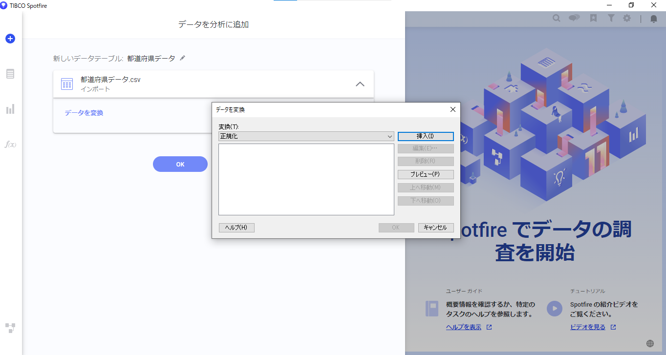Screen dimensions: 666x355
Task: Click the プレビュー(P) button
Action: [426, 174]
